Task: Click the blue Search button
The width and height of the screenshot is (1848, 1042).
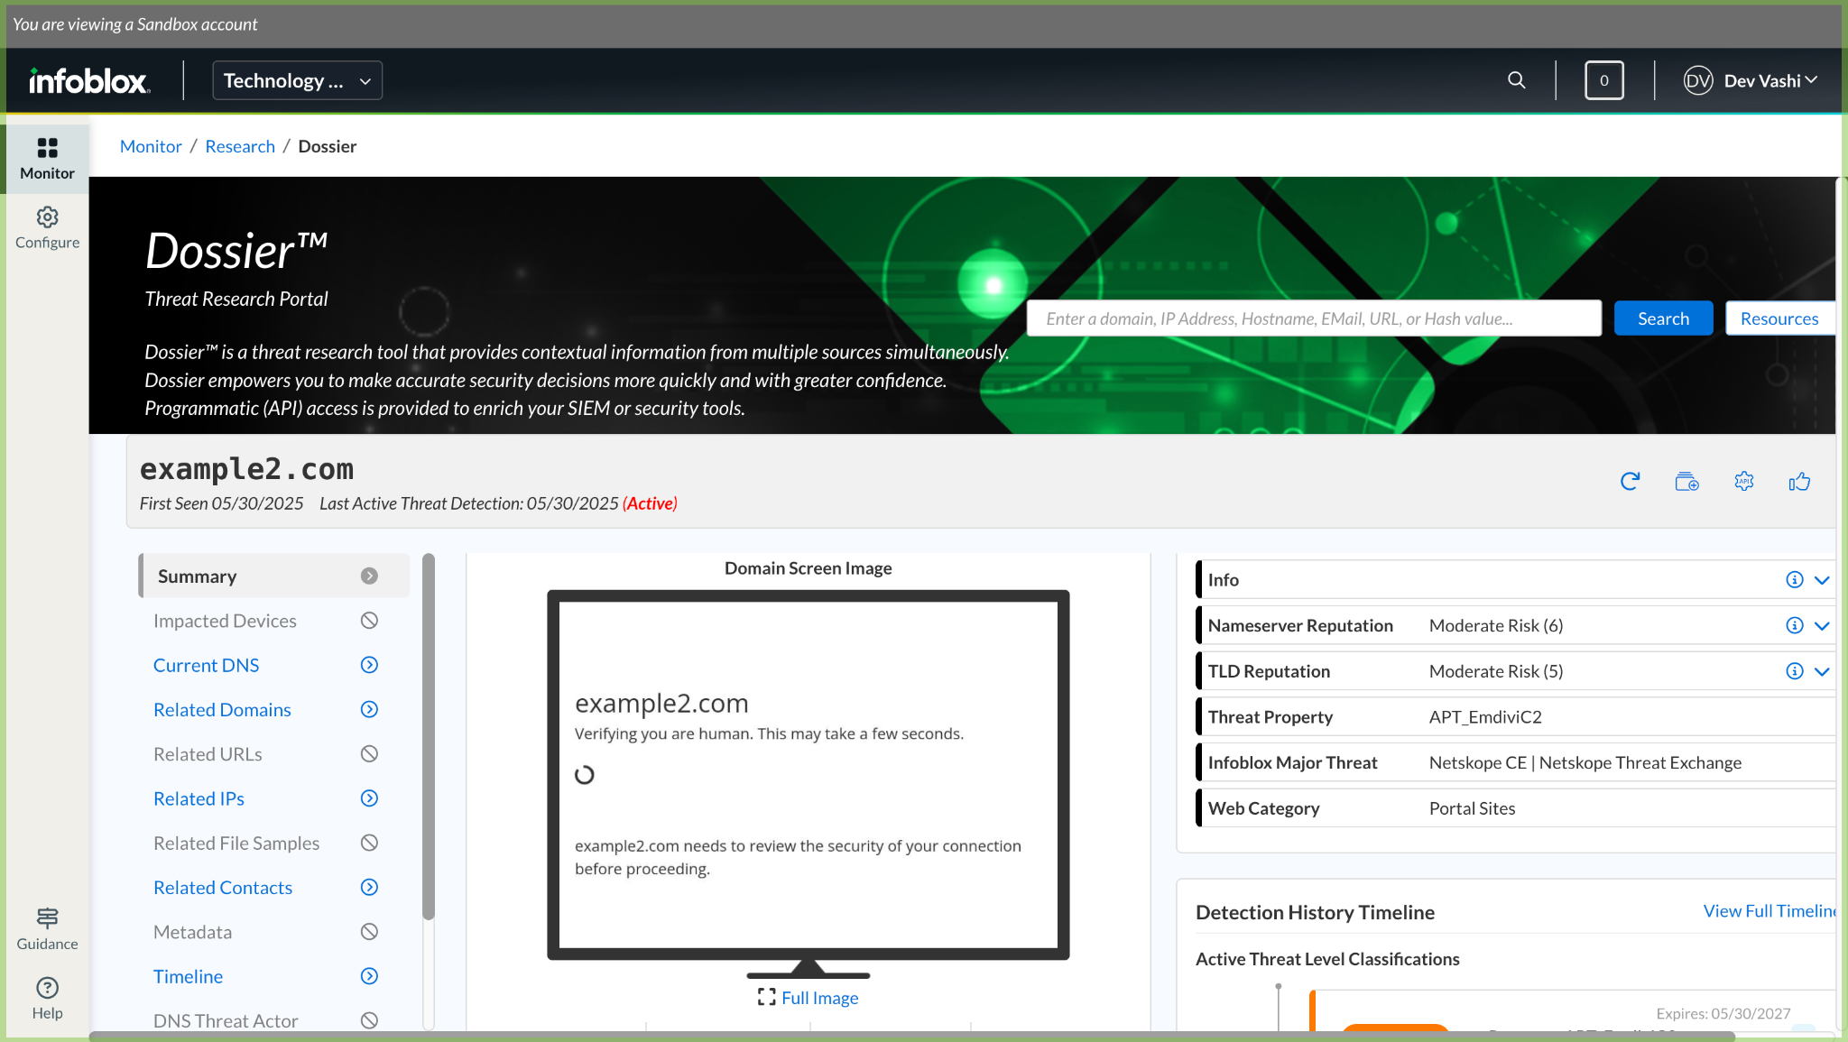Action: coord(1663,318)
